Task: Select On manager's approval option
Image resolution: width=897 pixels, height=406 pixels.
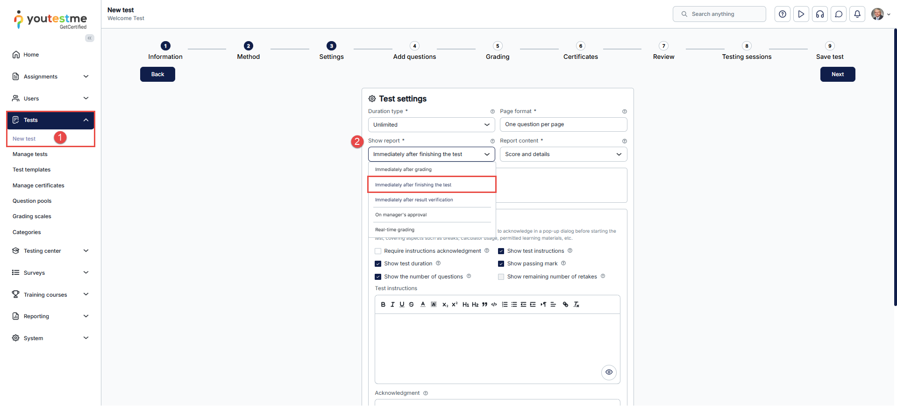Action: pyautogui.click(x=401, y=215)
